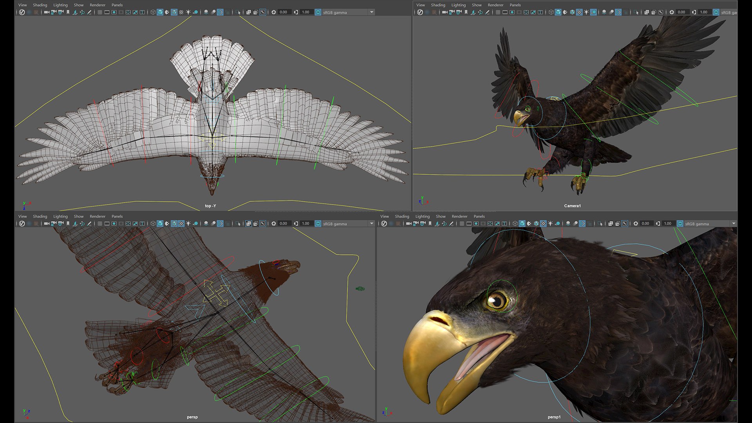
Task: Click Select Camera icon in top -Y panel
Action: coord(47,12)
